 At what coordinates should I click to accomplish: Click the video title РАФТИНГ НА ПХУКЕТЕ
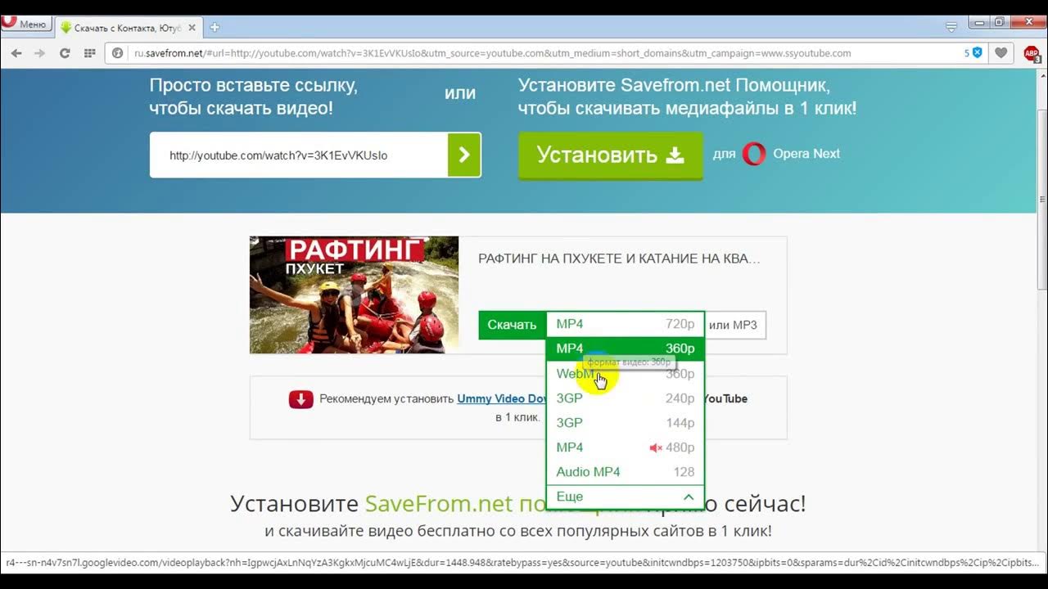tap(619, 259)
